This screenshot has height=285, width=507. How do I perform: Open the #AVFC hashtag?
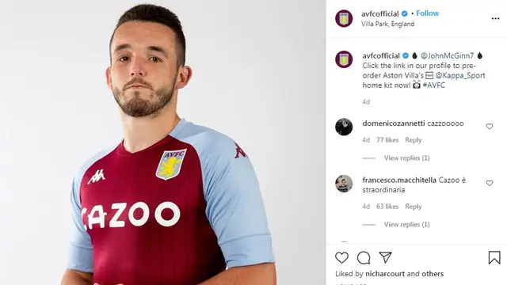433,85
